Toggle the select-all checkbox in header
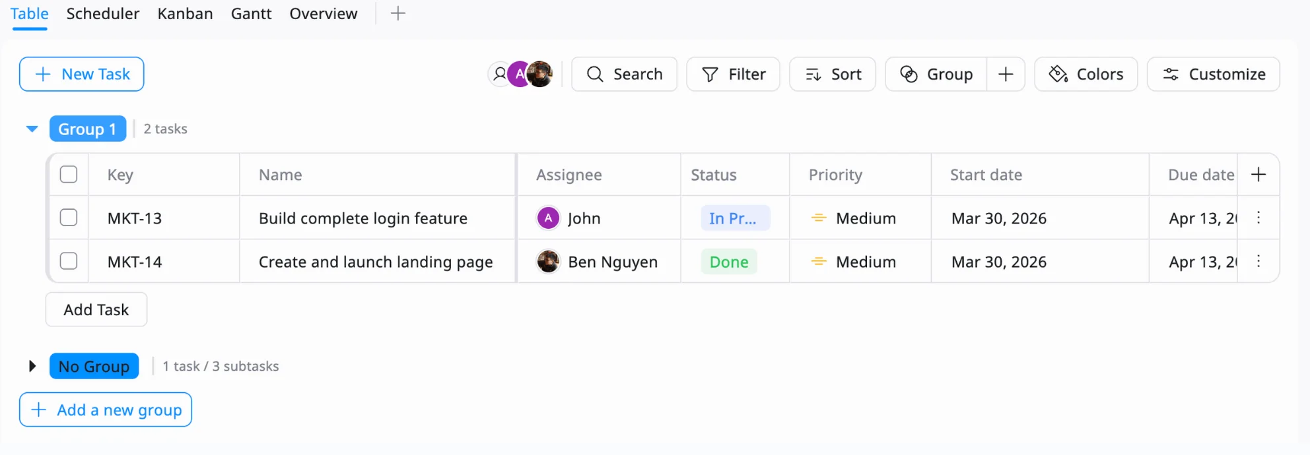This screenshot has height=455, width=1310. click(x=69, y=175)
